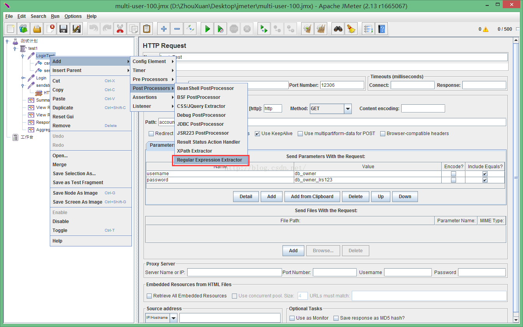Click the Remote start all icon
Image resolution: width=523 pixels, height=327 pixels.
(264, 29)
